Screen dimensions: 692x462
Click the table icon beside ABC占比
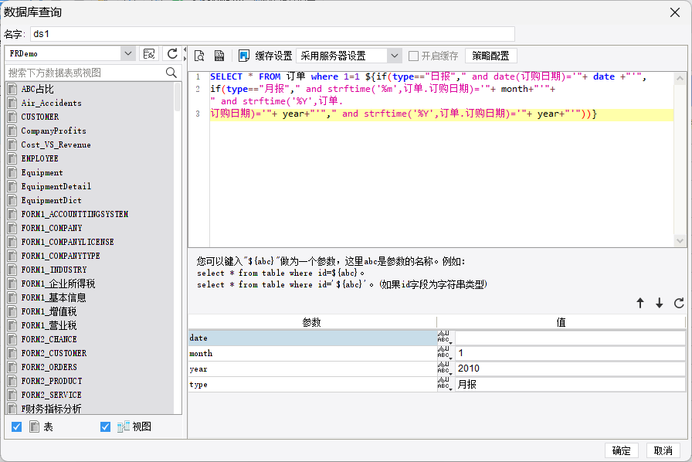[12, 89]
